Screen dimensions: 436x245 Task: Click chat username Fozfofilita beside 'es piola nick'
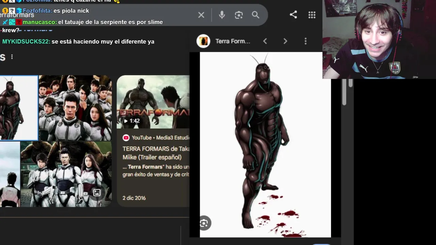click(x=37, y=11)
